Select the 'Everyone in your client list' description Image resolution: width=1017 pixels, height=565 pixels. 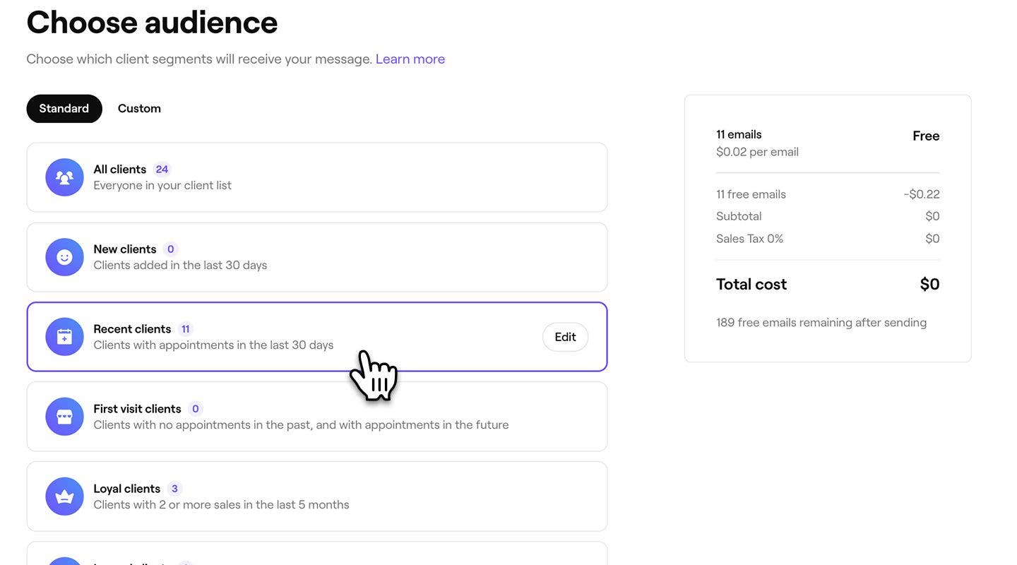click(x=162, y=186)
